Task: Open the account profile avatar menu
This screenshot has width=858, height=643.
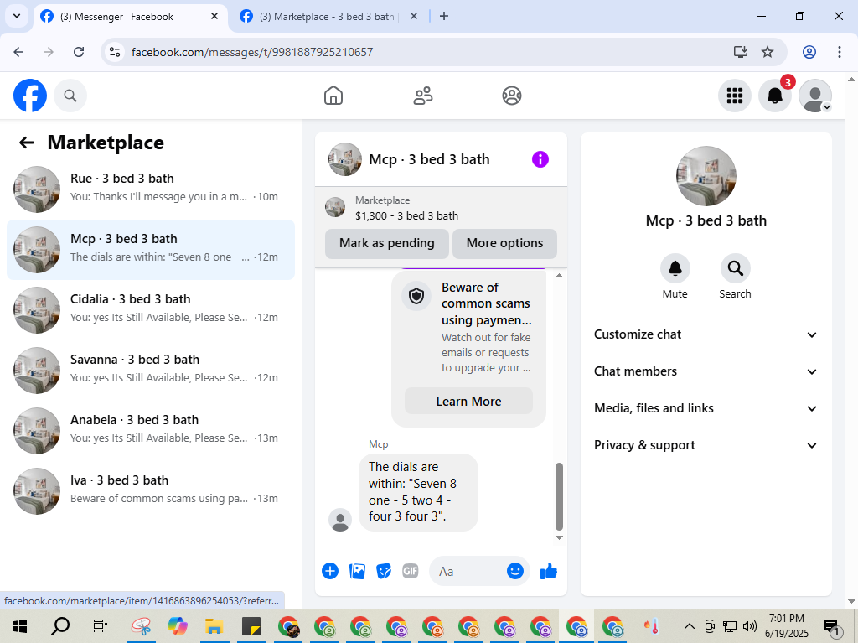Action: point(815,96)
